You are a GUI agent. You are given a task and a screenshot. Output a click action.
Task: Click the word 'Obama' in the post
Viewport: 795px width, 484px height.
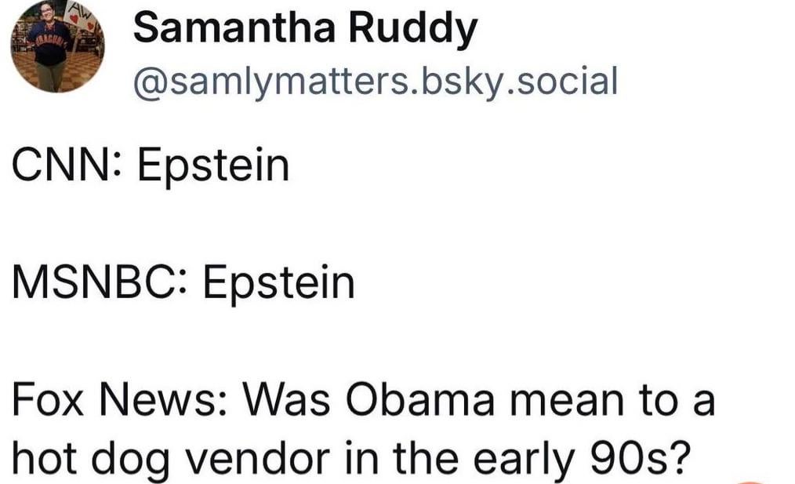click(x=419, y=400)
